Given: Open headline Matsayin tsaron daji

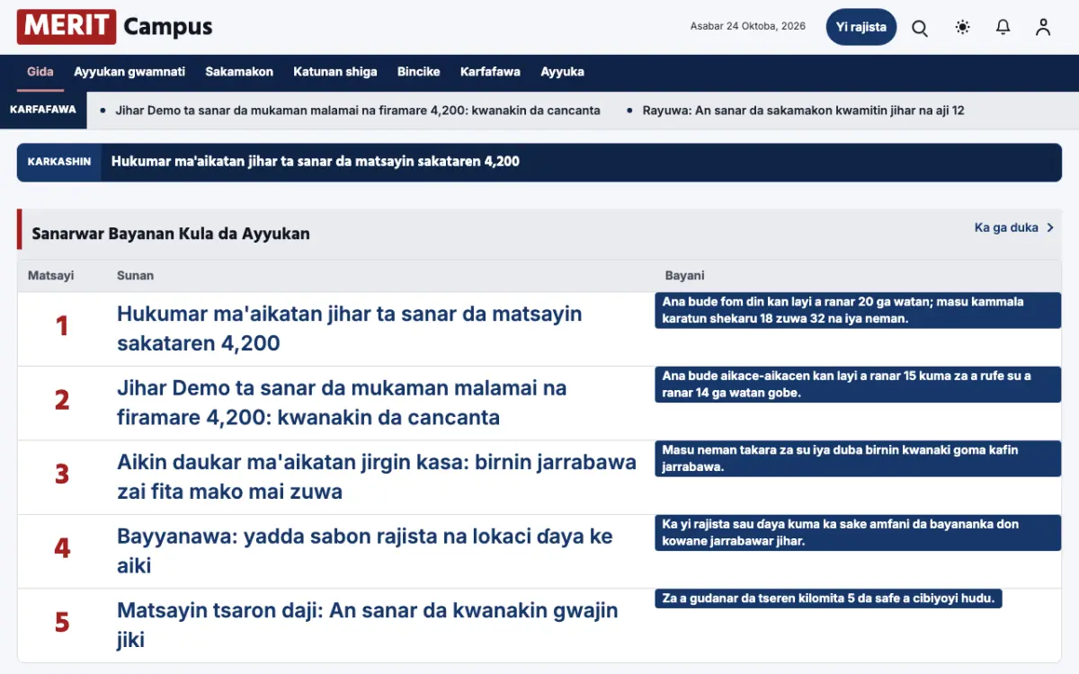Looking at the screenshot, I should coord(368,625).
